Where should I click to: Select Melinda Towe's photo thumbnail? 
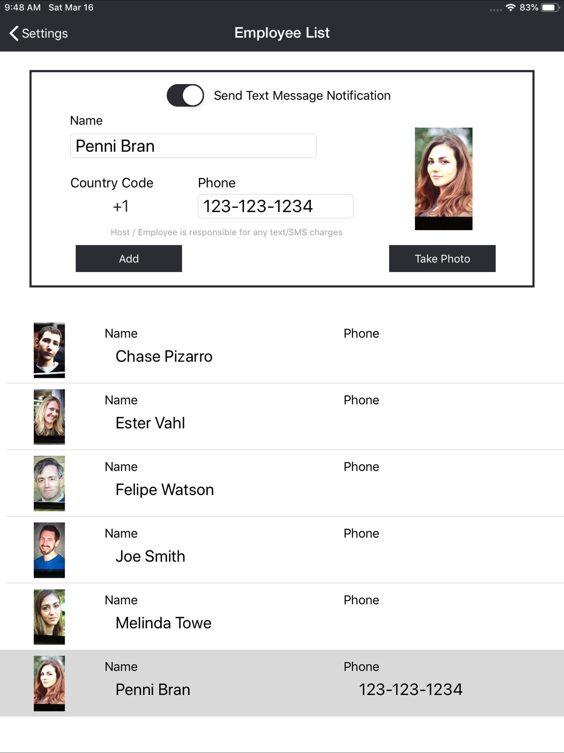pos(49,617)
